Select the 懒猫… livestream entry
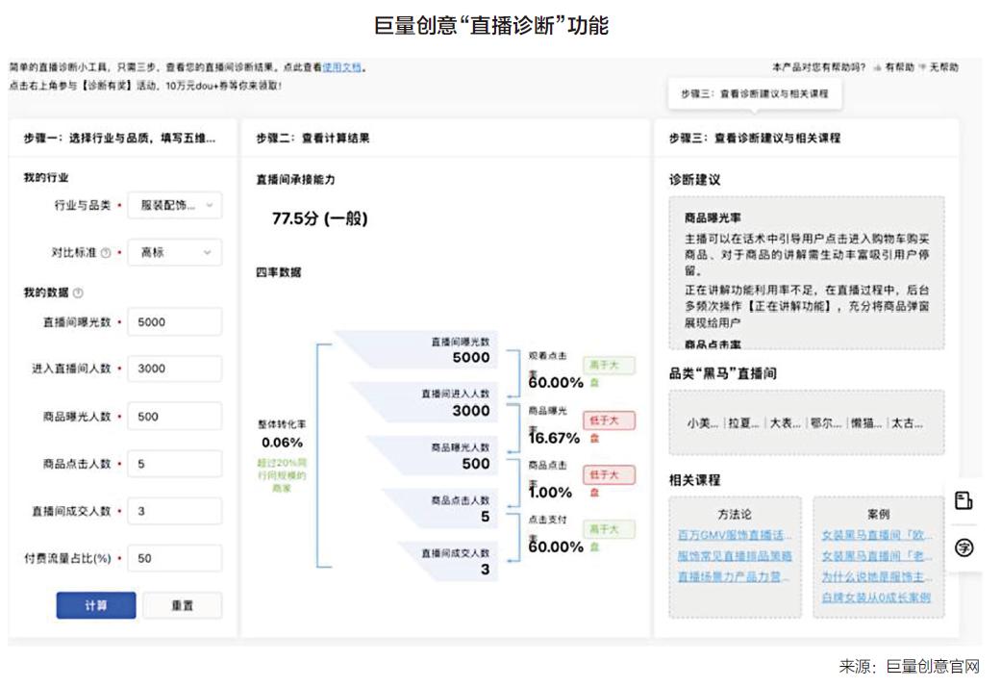The width and height of the screenshot is (1001, 687). (x=866, y=423)
